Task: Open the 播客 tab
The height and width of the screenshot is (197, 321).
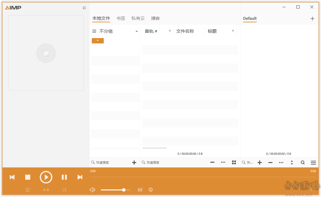Action: click(155, 18)
